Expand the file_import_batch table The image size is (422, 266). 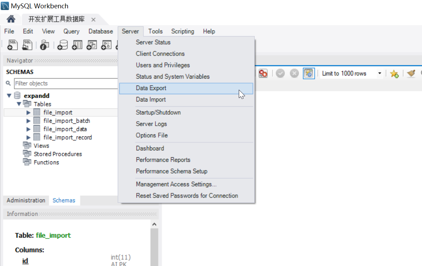click(28, 121)
